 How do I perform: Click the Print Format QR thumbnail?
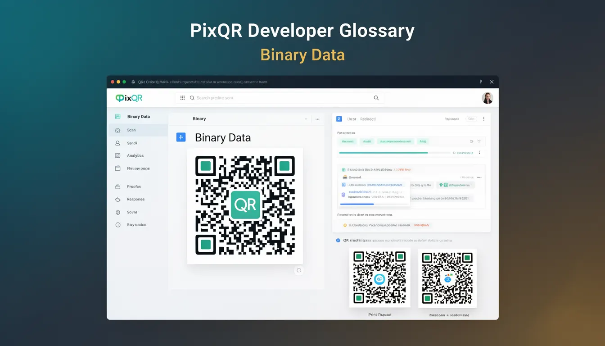[x=379, y=278]
